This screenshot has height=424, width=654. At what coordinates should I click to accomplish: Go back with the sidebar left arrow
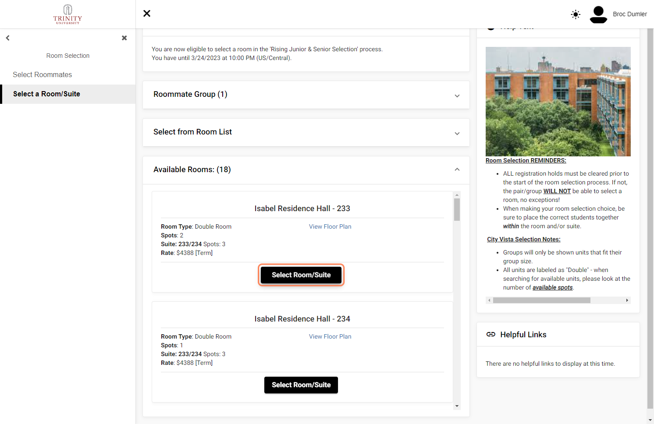click(8, 38)
